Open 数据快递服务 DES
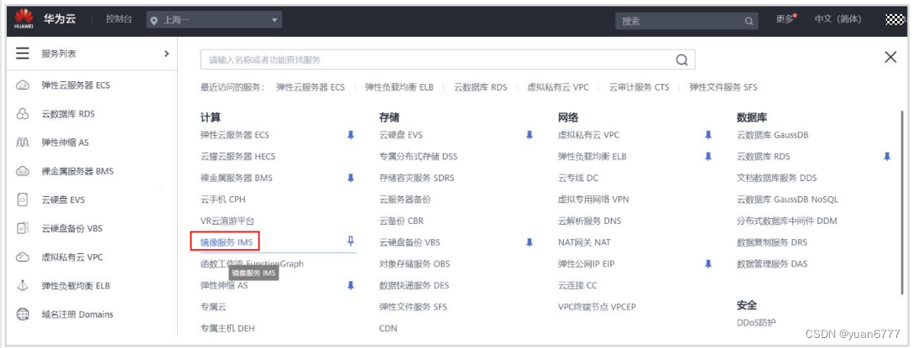Viewport: 913px width, 348px height. 414,285
